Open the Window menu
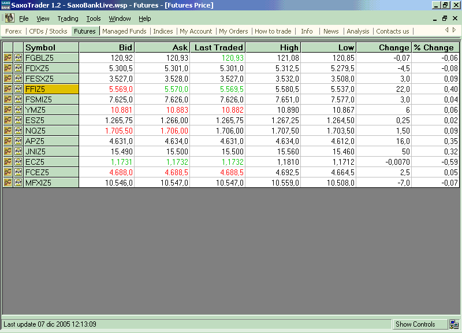 pos(120,18)
